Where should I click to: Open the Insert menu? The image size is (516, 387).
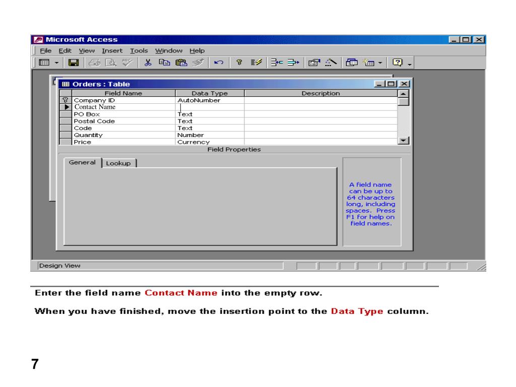tap(112, 51)
